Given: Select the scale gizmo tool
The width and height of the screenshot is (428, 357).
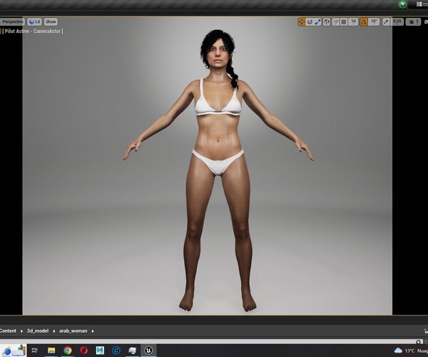Looking at the screenshot, I should (317, 22).
